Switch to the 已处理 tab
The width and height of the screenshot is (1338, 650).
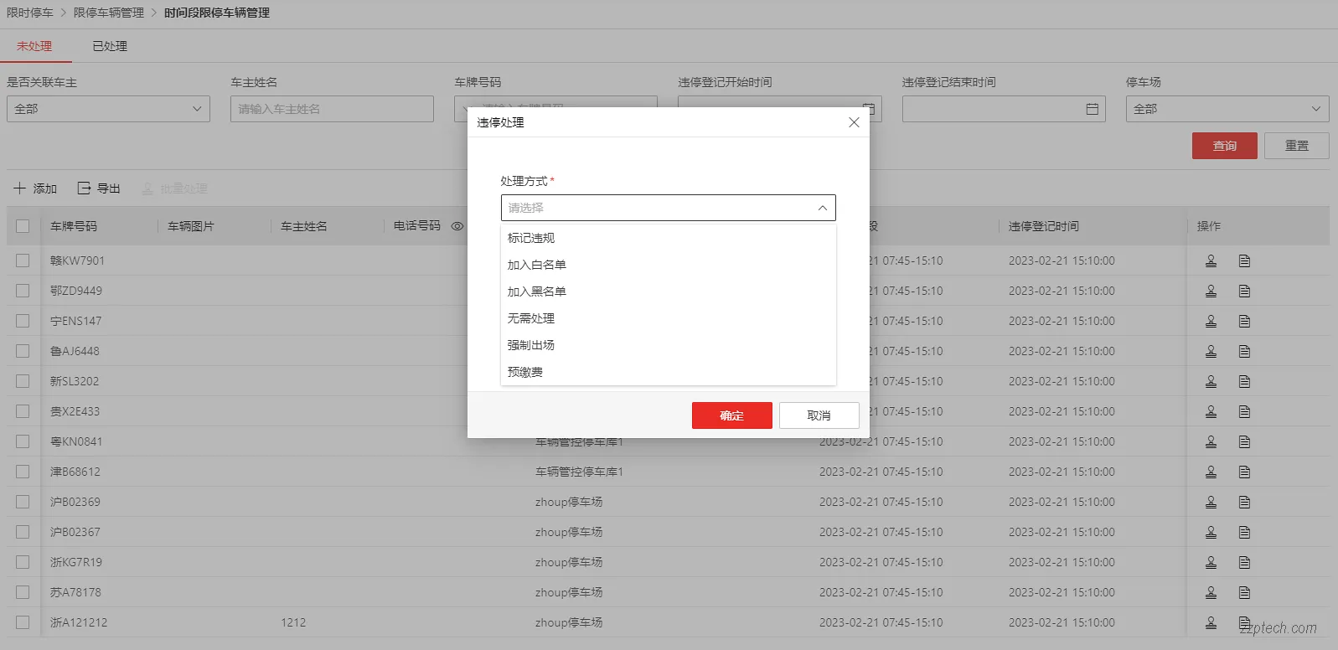click(x=110, y=46)
